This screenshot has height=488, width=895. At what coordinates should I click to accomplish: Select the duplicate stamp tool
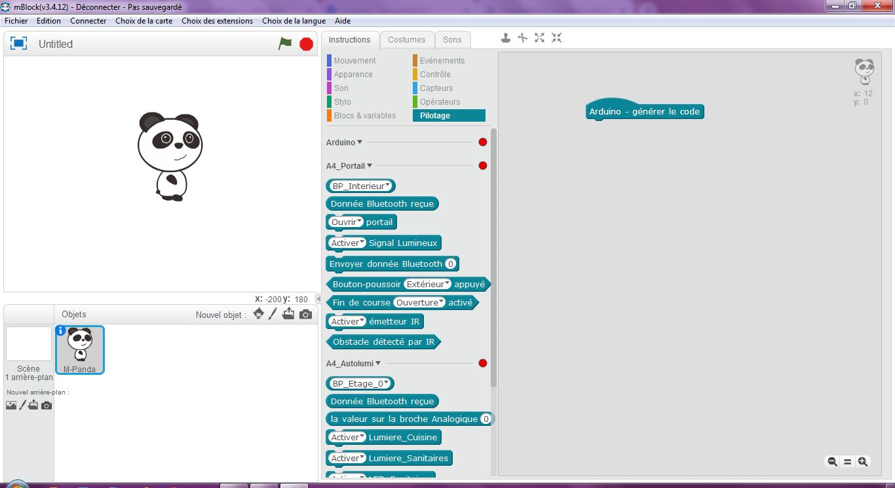[x=506, y=38]
